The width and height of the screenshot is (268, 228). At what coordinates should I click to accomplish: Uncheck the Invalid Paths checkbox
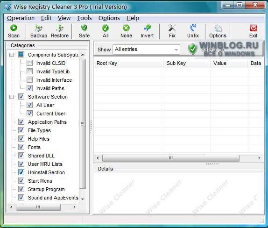point(29,88)
